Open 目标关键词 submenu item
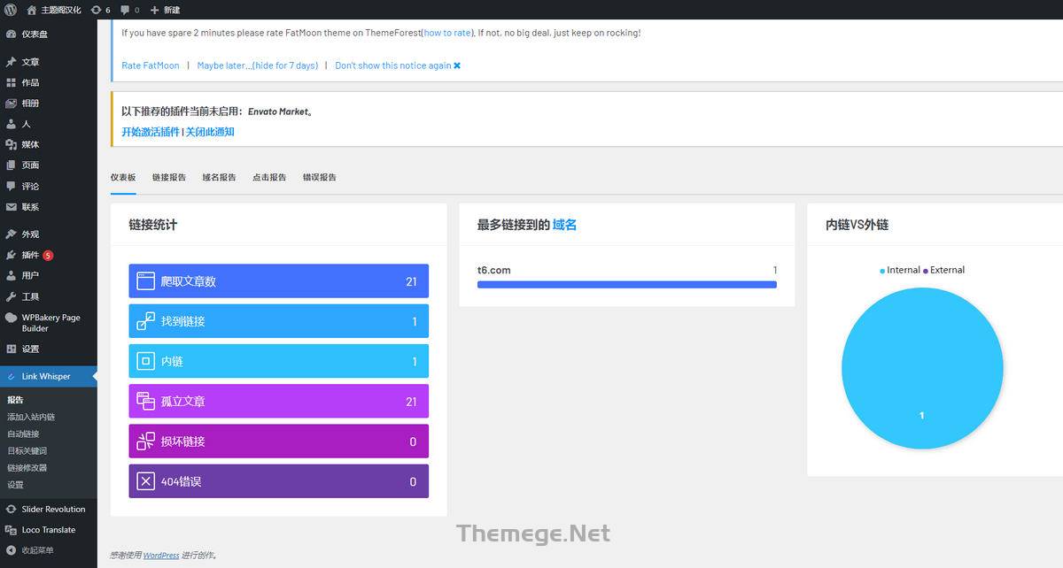 click(27, 450)
